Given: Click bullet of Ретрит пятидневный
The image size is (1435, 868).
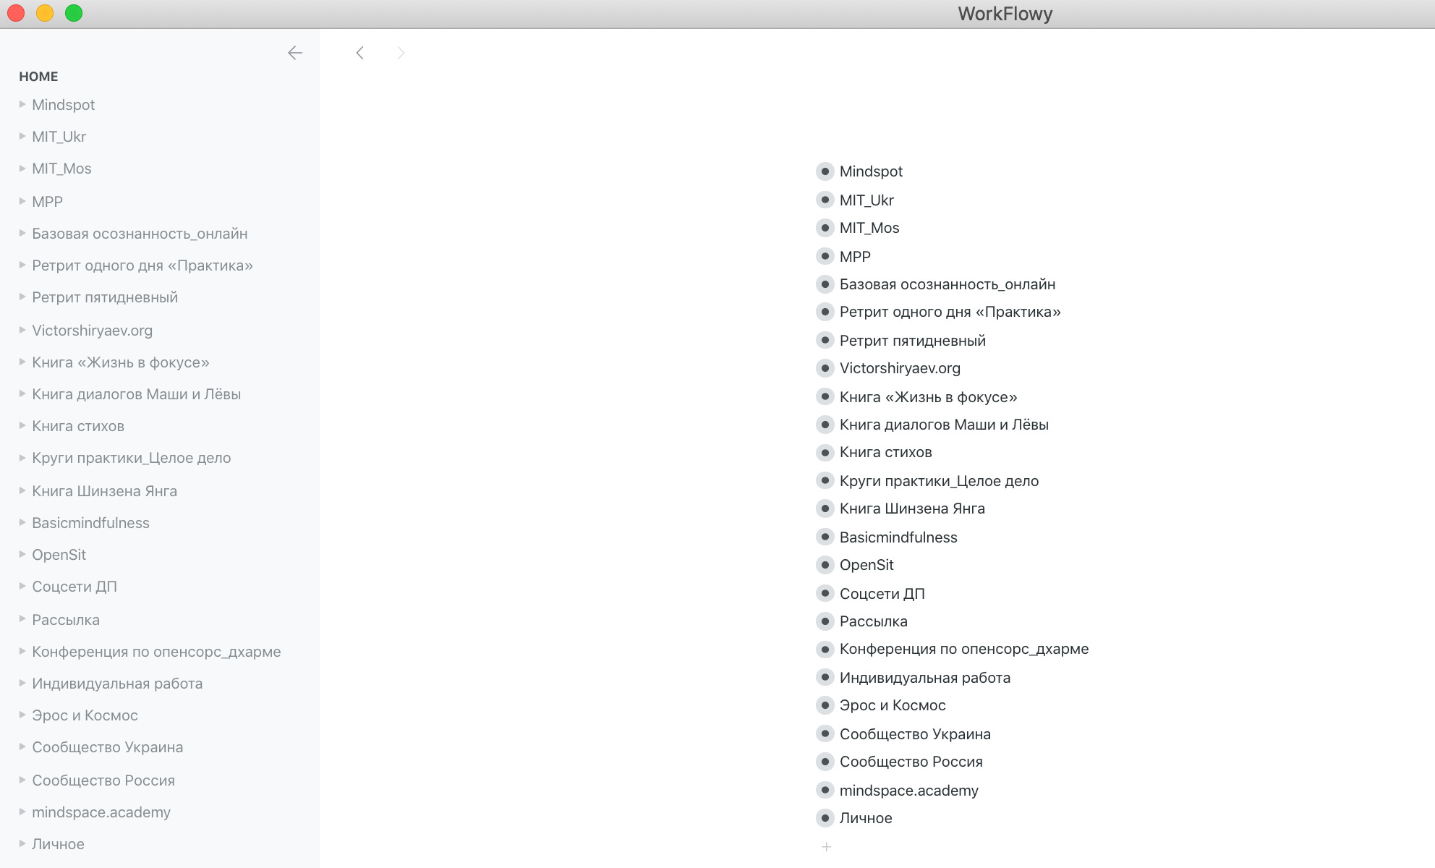Looking at the screenshot, I should (825, 340).
